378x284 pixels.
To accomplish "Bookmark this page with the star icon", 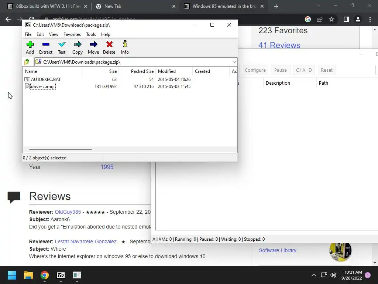I will tap(331, 19).
